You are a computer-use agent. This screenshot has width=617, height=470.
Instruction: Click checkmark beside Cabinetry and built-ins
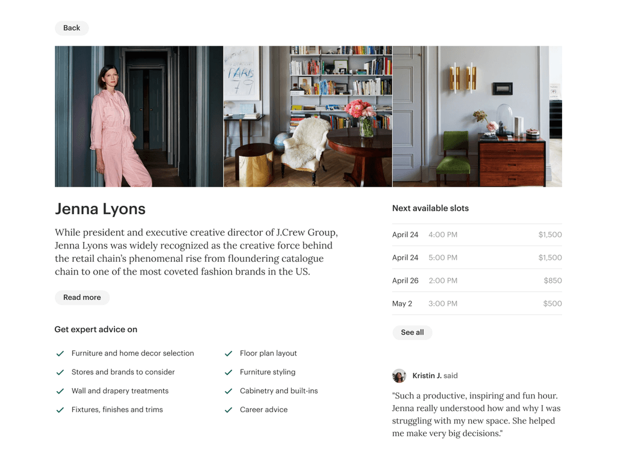pyautogui.click(x=228, y=391)
